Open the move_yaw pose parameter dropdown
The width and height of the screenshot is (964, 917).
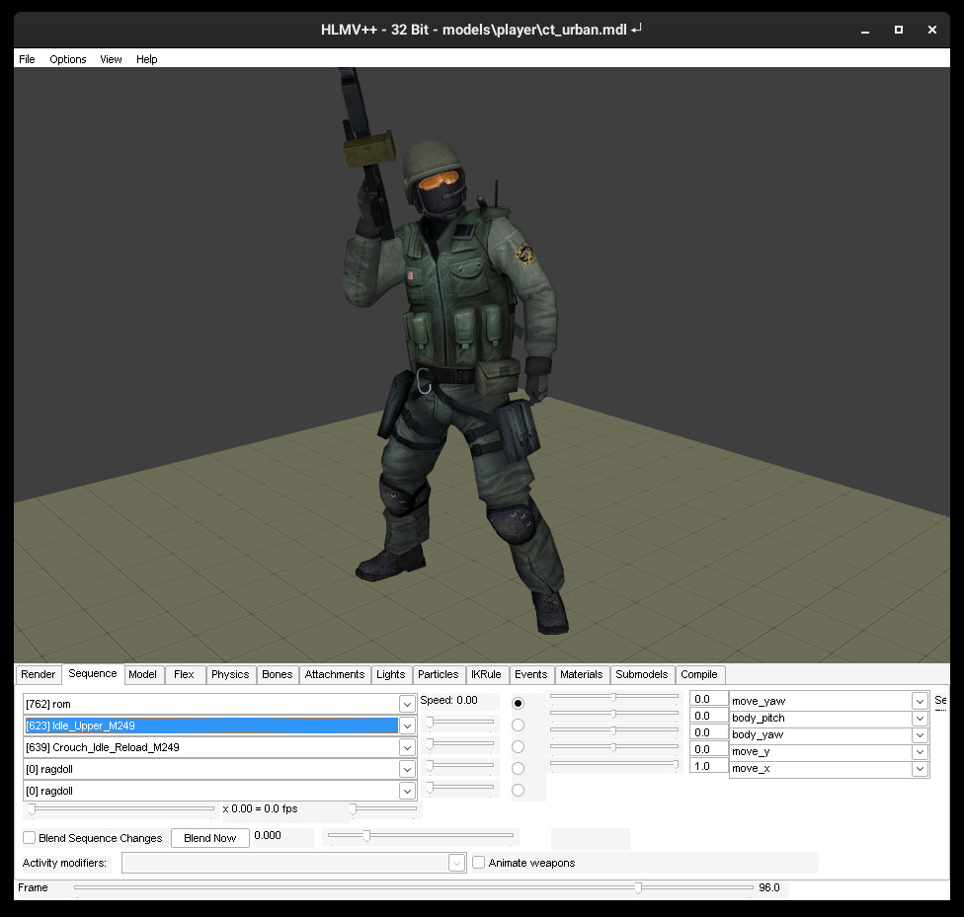pos(919,700)
